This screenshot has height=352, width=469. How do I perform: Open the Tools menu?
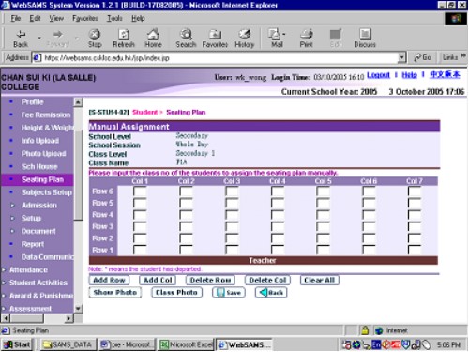pyautogui.click(x=114, y=18)
